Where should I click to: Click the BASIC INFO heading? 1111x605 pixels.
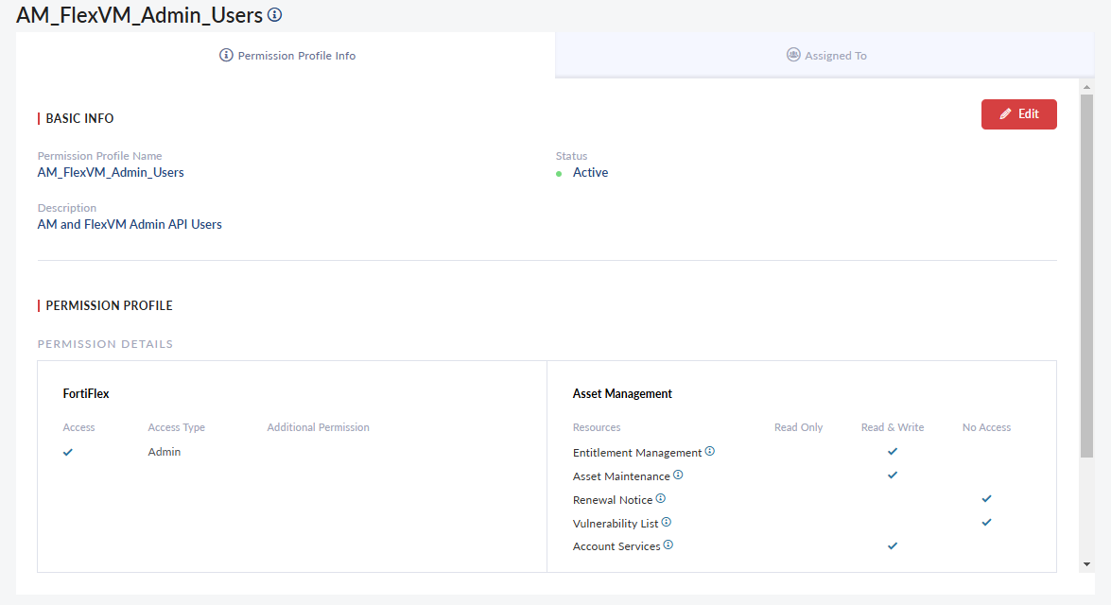(x=79, y=118)
